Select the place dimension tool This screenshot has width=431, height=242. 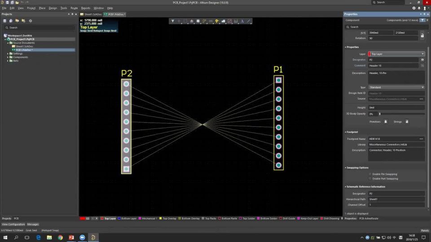pyautogui.click(x=236, y=21)
